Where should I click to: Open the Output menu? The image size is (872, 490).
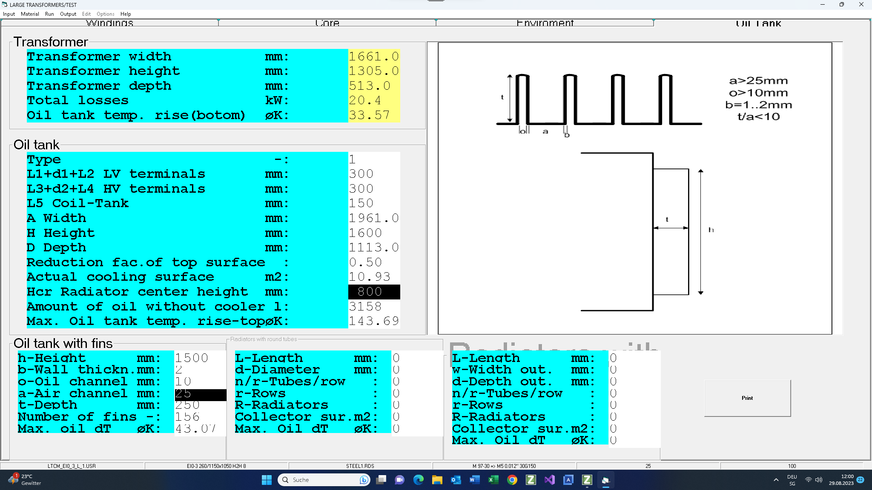click(68, 14)
